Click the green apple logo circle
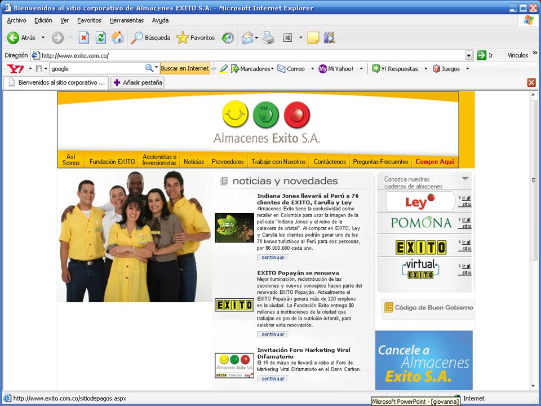Image resolution: width=541 pixels, height=406 pixels. pos(265,114)
